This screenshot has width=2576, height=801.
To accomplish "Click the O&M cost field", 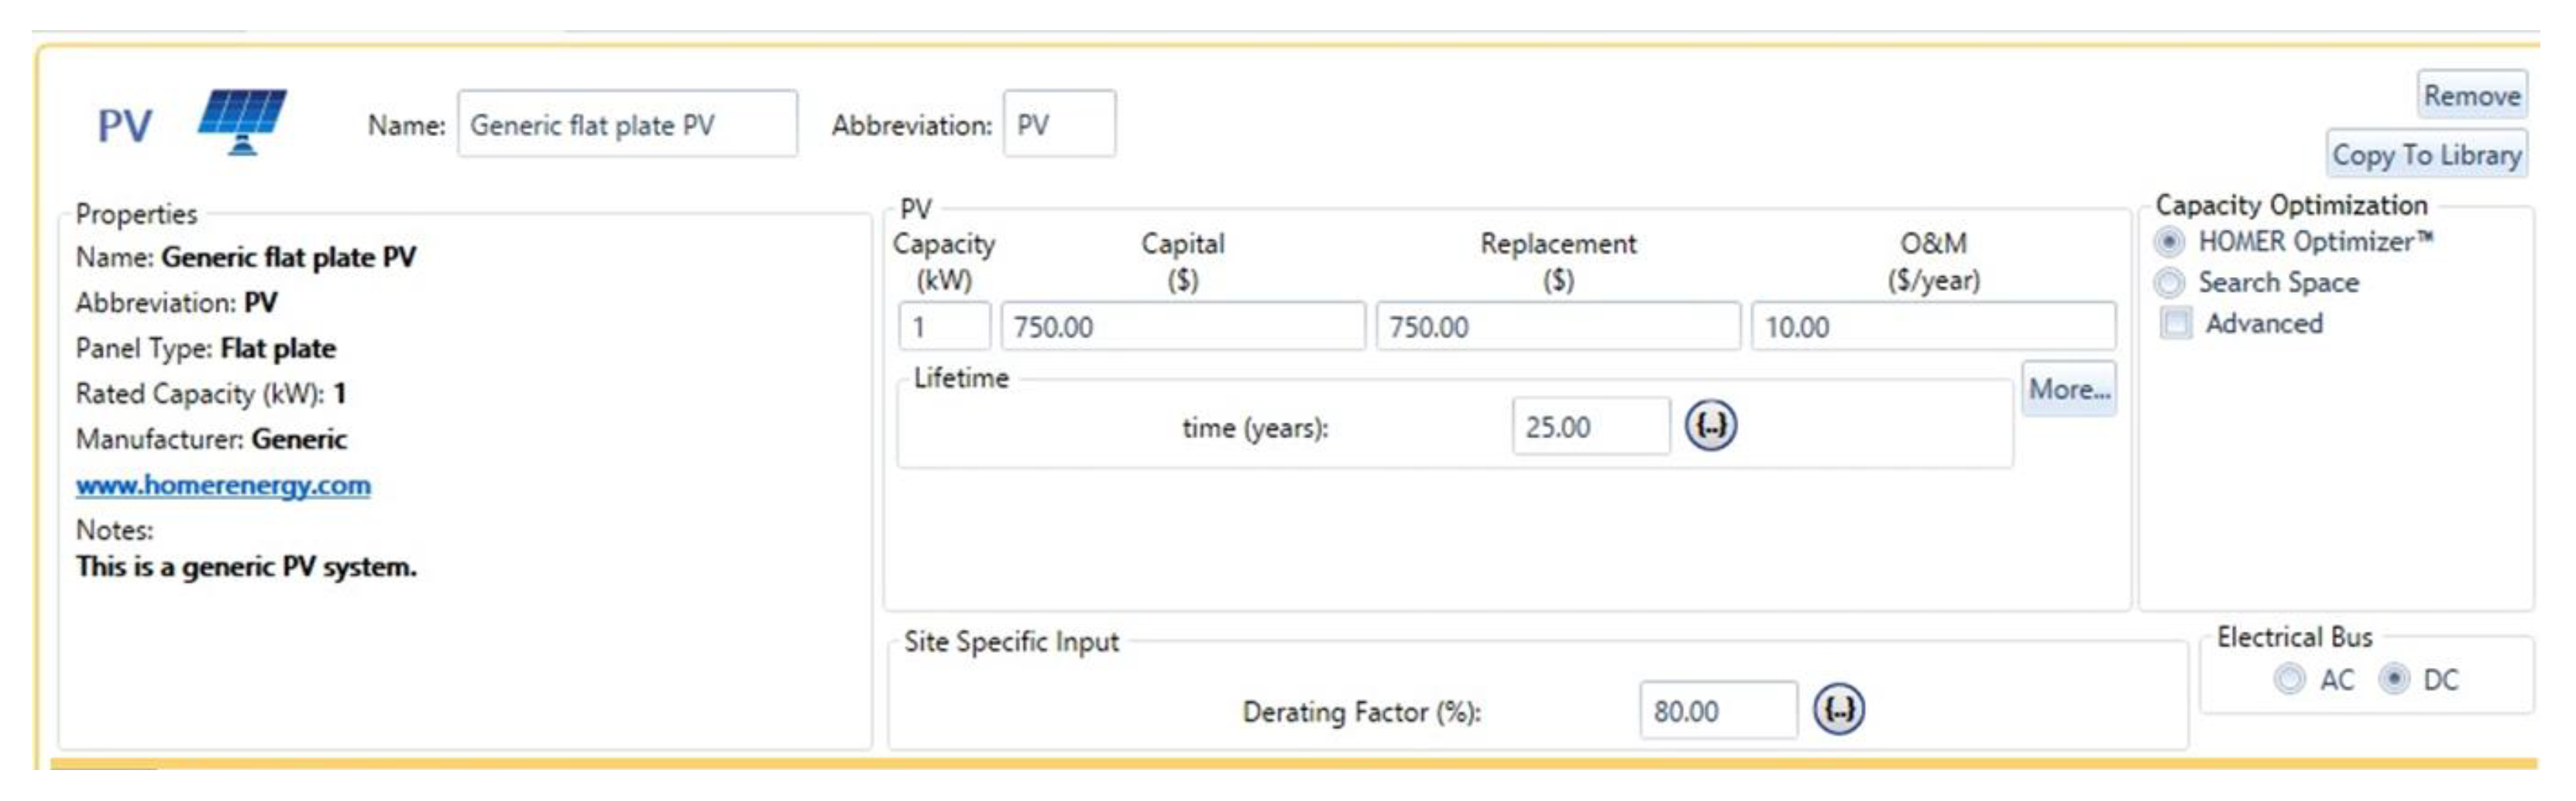I will 1932,327.
